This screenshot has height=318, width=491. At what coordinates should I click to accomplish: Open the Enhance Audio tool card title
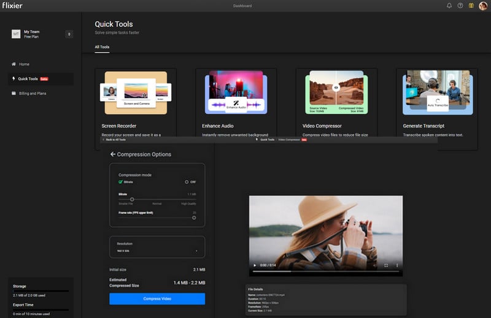pos(218,126)
